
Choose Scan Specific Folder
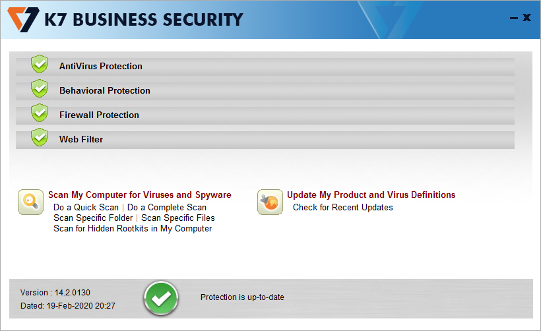pos(93,218)
